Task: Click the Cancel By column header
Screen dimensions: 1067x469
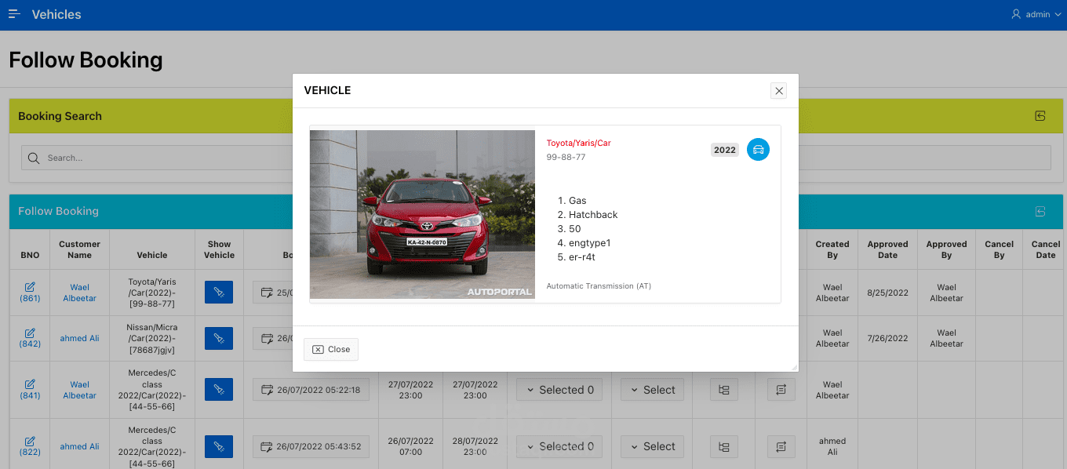Action: click(x=999, y=249)
